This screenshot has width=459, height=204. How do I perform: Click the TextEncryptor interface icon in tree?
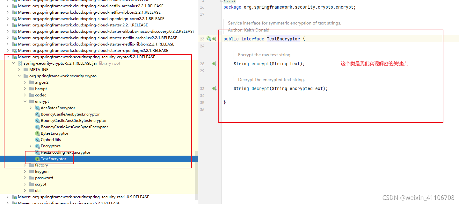[37, 159]
